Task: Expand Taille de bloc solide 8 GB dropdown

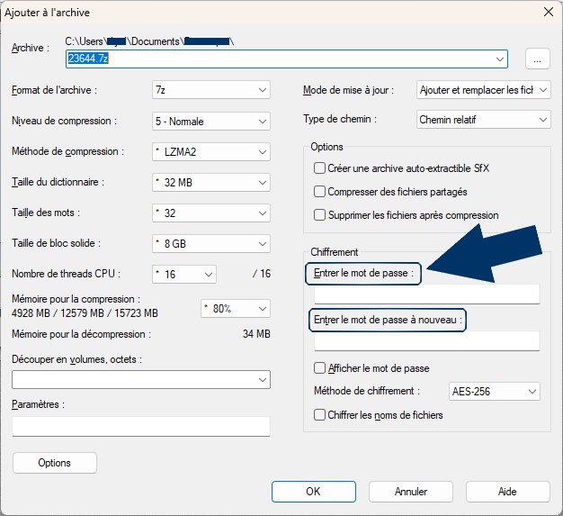Action: (x=211, y=243)
